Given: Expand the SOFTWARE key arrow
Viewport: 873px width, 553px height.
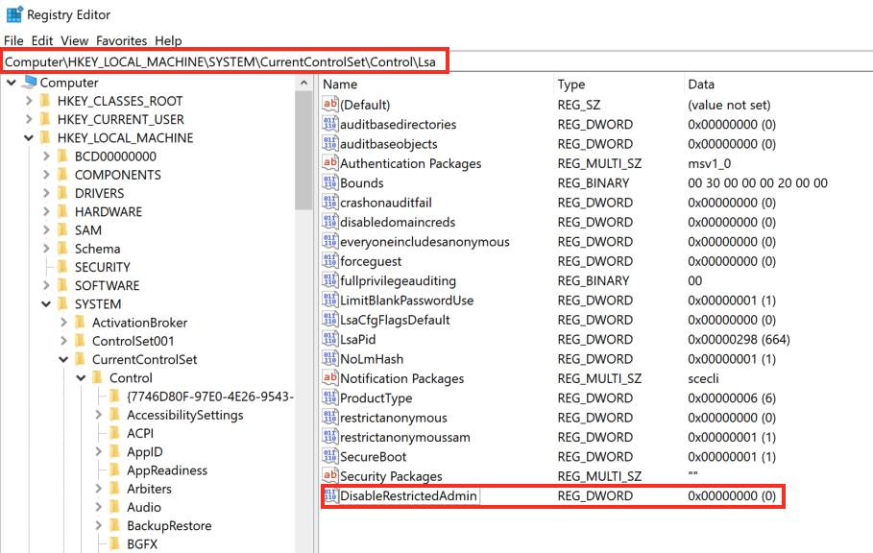Looking at the screenshot, I should 46,286.
